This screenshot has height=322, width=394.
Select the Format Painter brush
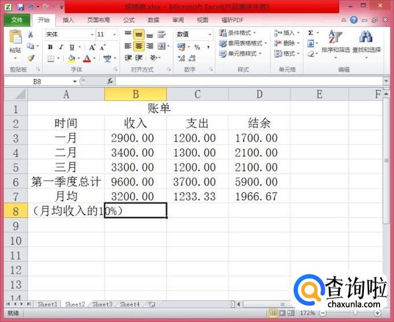[x=31, y=58]
